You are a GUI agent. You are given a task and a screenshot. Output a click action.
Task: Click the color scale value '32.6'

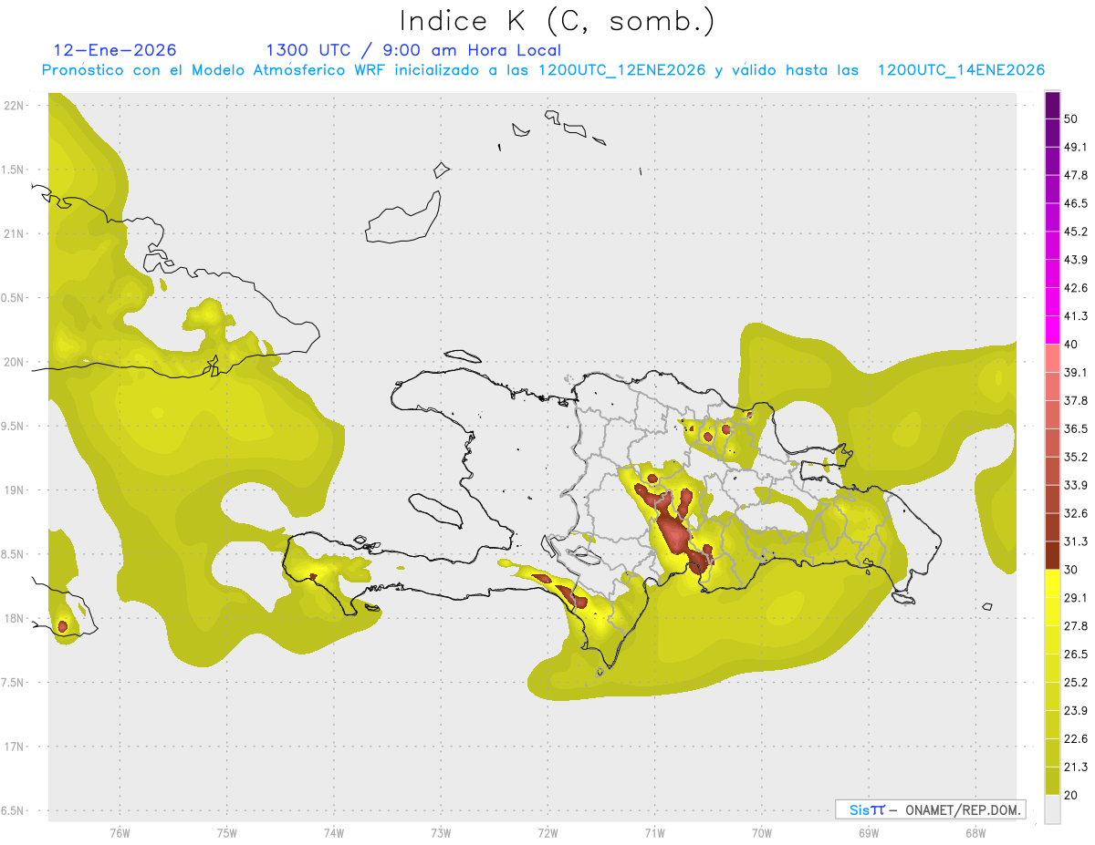[1077, 514]
